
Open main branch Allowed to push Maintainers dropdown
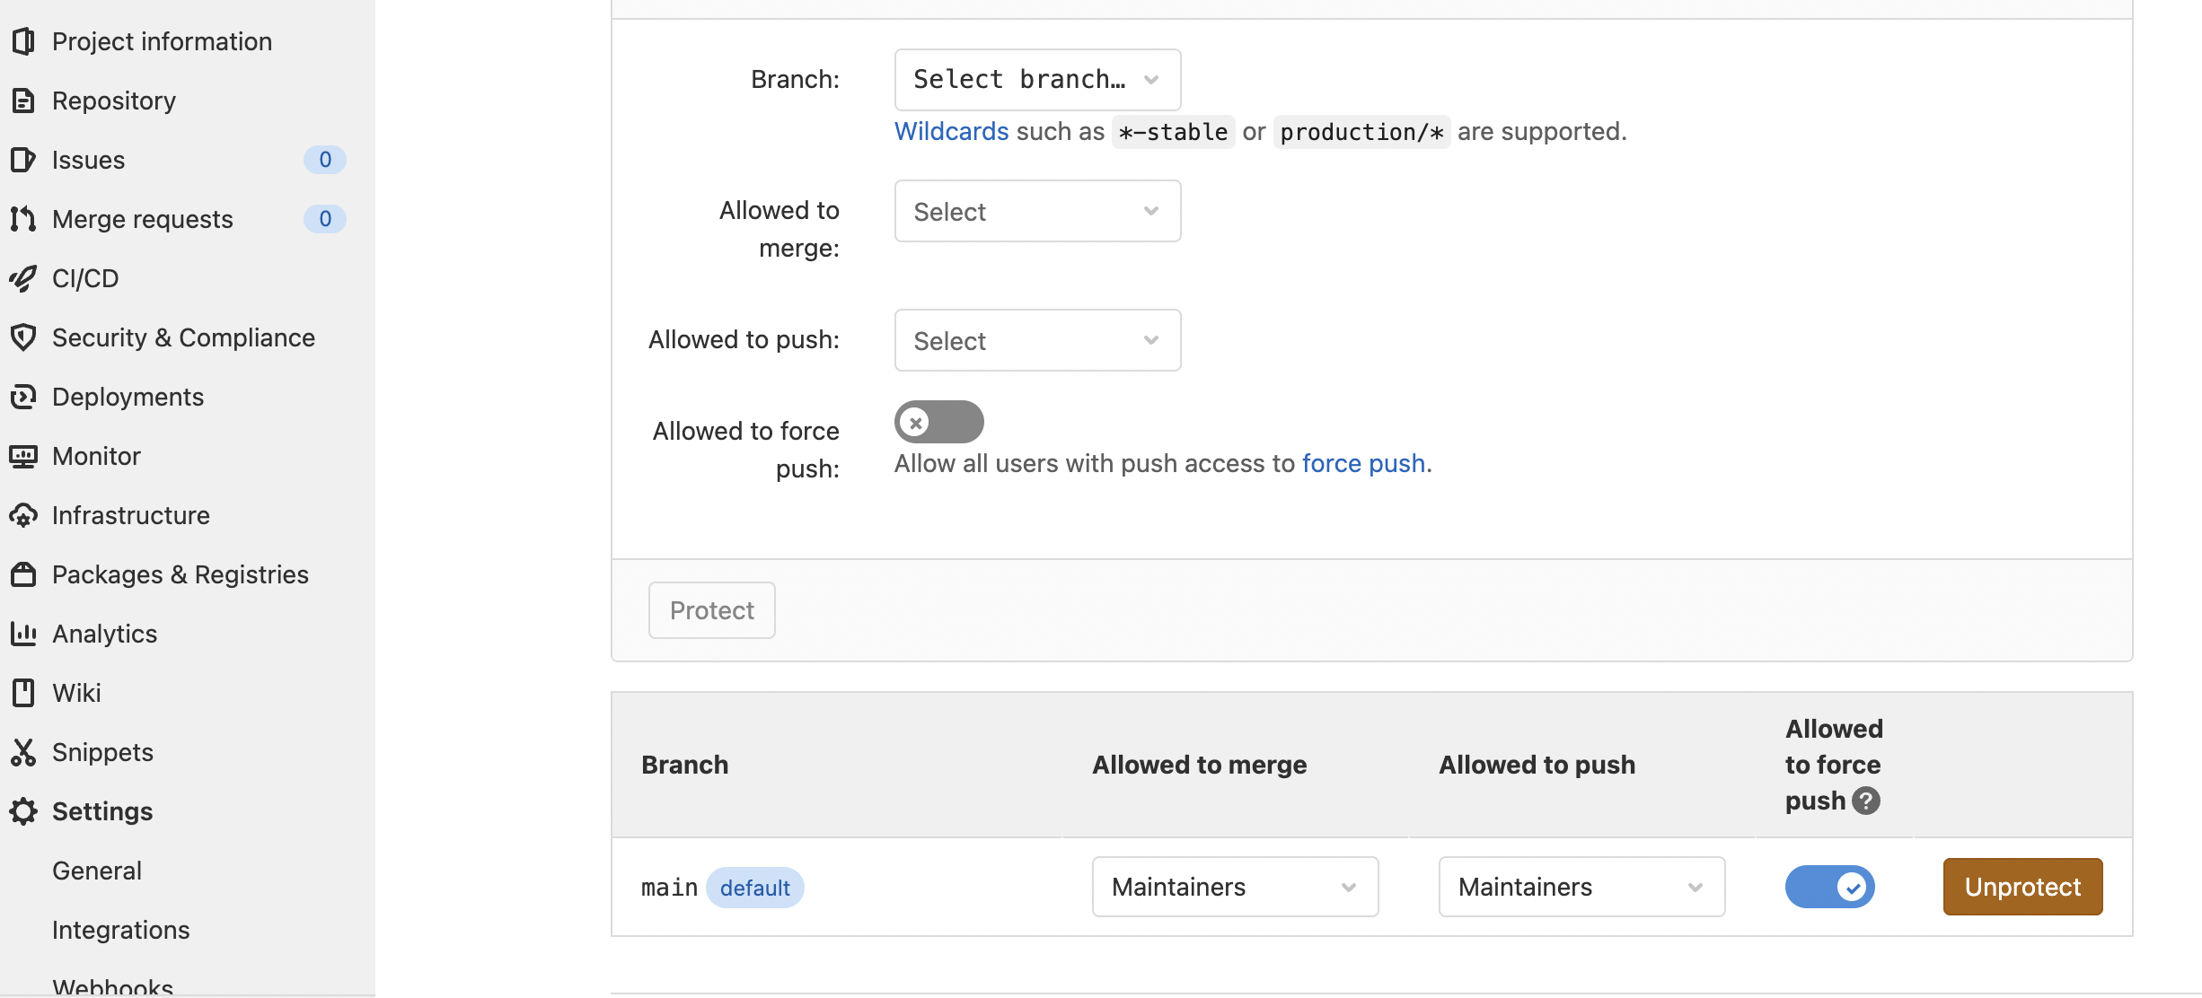tap(1581, 887)
